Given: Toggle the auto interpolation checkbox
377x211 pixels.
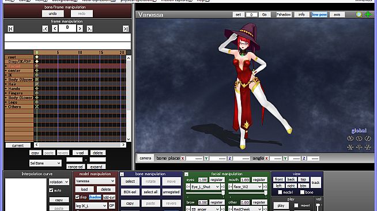Looking at the screenshot, I should 51,190.
